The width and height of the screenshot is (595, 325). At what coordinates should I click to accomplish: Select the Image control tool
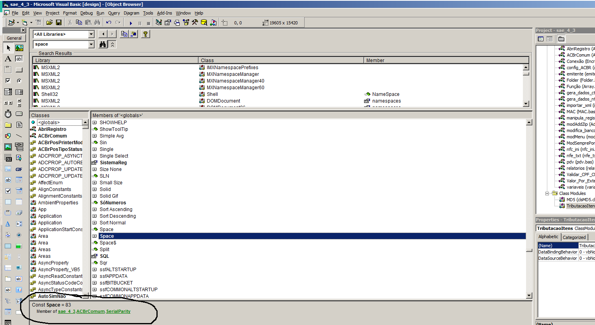coord(8,147)
